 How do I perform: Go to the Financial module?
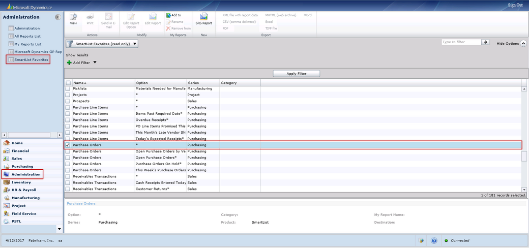click(x=20, y=151)
